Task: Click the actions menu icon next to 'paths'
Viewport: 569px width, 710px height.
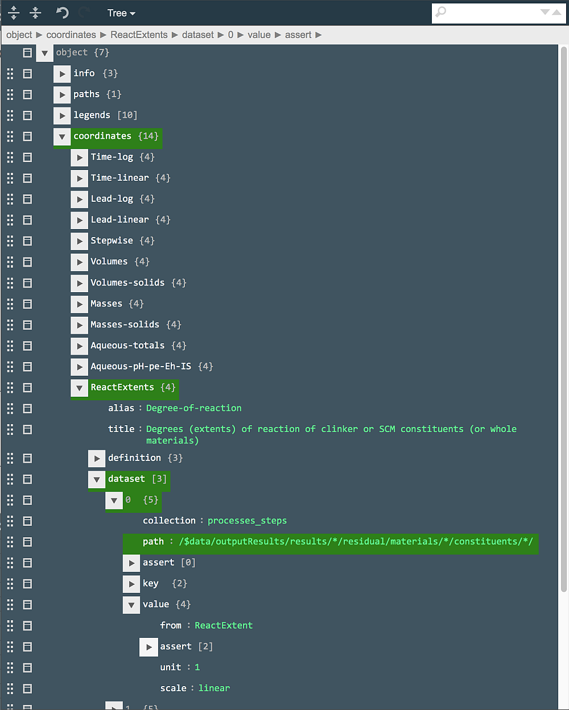Action: 27,94
